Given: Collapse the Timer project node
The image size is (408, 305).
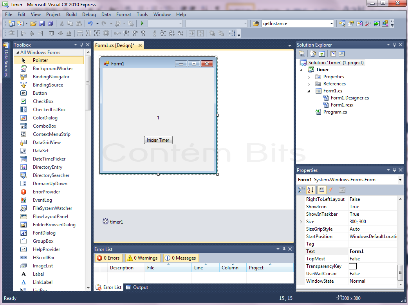Looking at the screenshot, I should (x=301, y=70).
